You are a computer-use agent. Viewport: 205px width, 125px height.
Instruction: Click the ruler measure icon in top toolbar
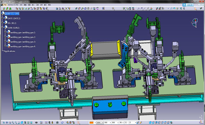coord(91,8)
